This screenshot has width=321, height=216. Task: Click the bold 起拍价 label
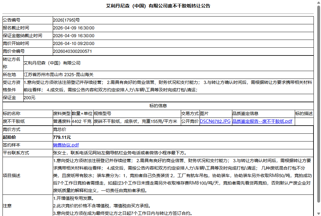pyautogui.click(x=9, y=137)
